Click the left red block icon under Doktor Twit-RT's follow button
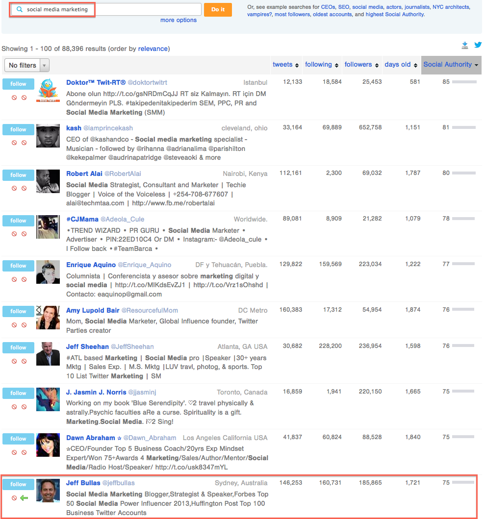 (x=14, y=98)
